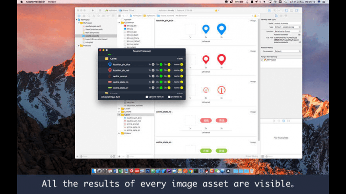The image size is (346, 194).
Task: Click the blue pin icon in Assets Processor list
Action: 110,65
